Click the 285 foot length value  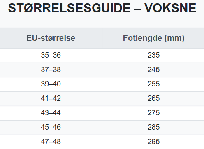pyautogui.click(x=153, y=127)
